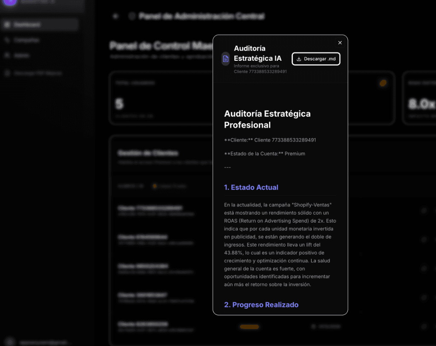
Task: Download the report with Descargar .md
Action: point(316,59)
